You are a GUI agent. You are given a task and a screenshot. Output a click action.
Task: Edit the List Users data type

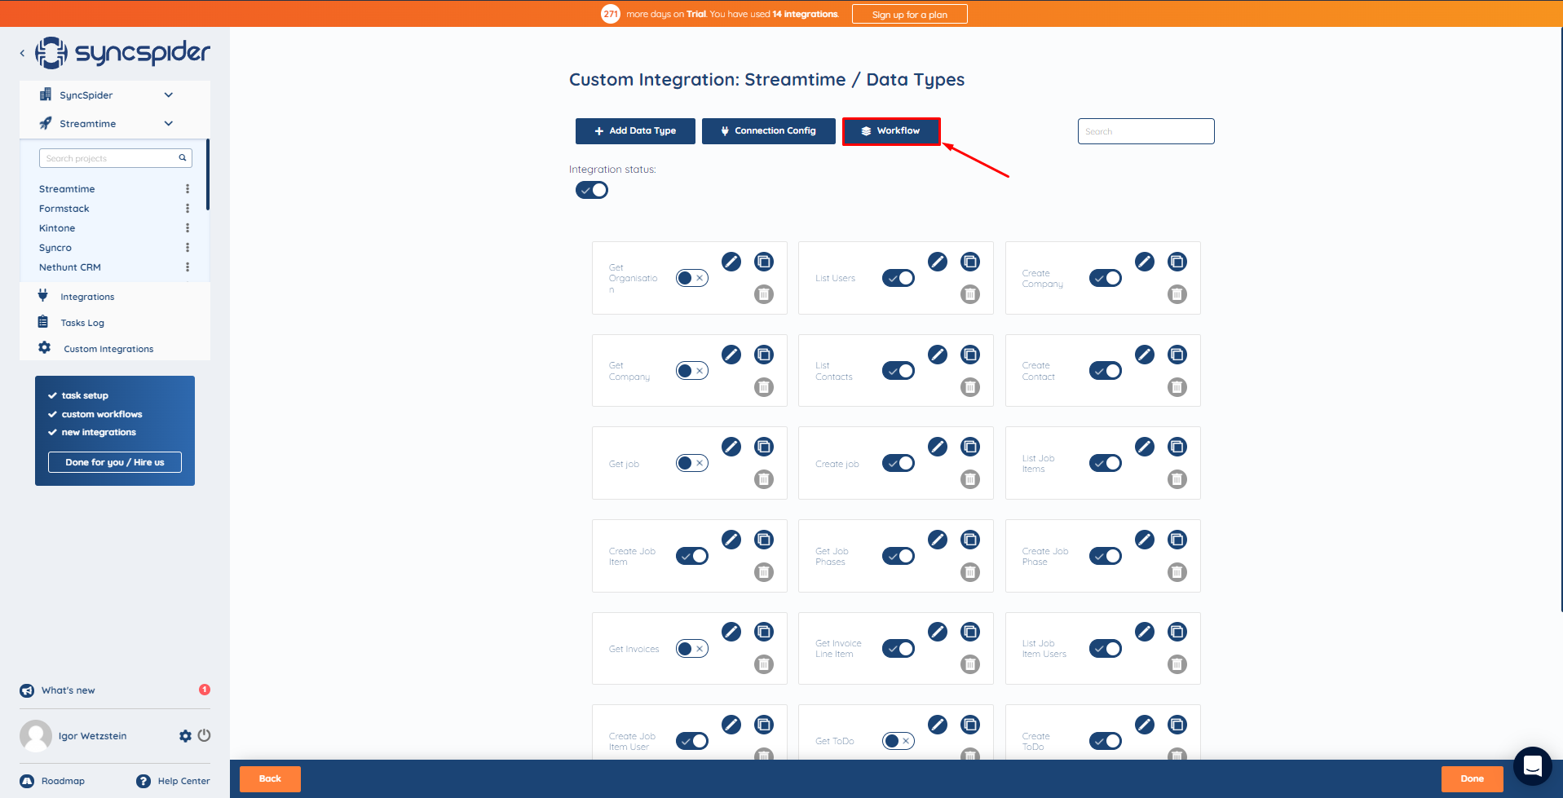[938, 262]
